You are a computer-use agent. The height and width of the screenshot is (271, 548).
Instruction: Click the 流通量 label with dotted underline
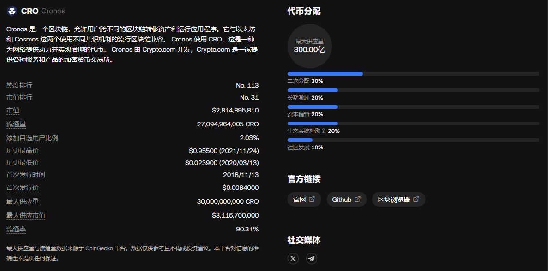[16, 124]
